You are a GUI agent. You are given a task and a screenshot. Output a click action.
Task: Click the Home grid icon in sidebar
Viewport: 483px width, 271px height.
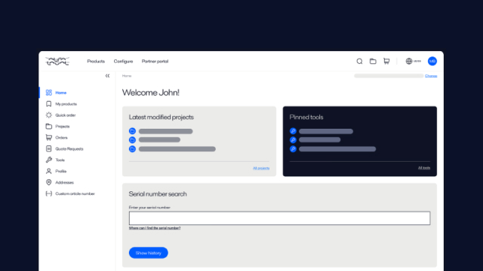[x=48, y=93]
